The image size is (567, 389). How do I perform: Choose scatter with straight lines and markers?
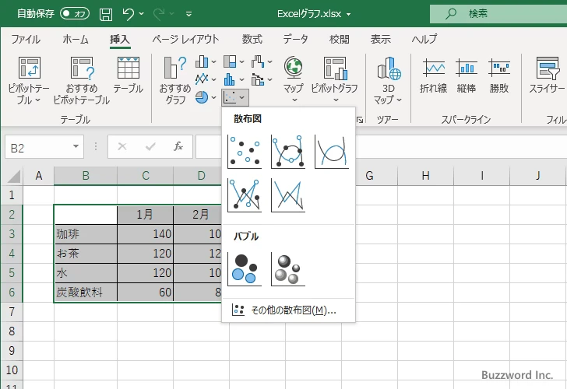245,195
